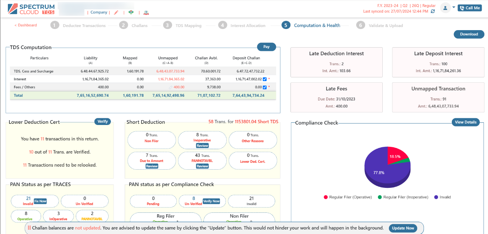Click '11 Transactions need to be relooked' text

tap(60, 165)
